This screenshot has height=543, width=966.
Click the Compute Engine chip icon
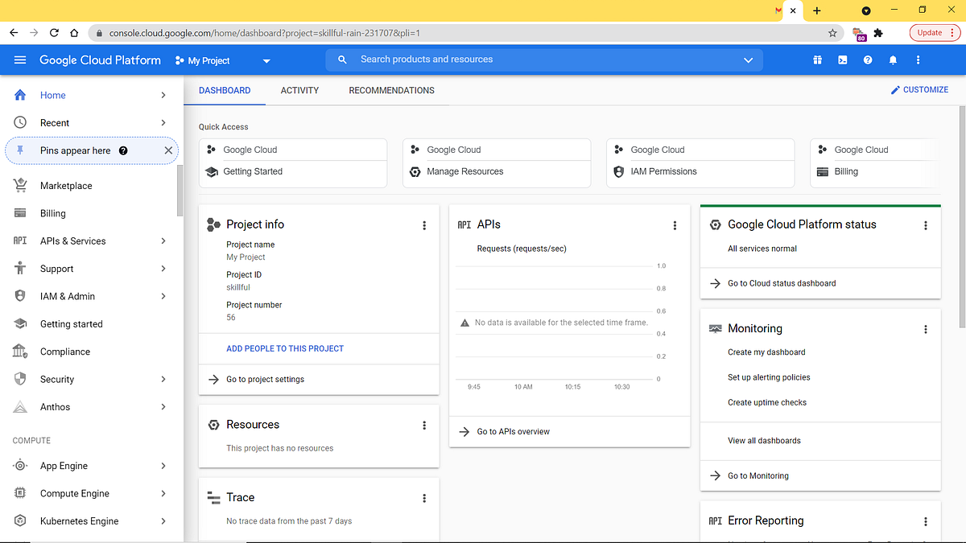(x=21, y=493)
